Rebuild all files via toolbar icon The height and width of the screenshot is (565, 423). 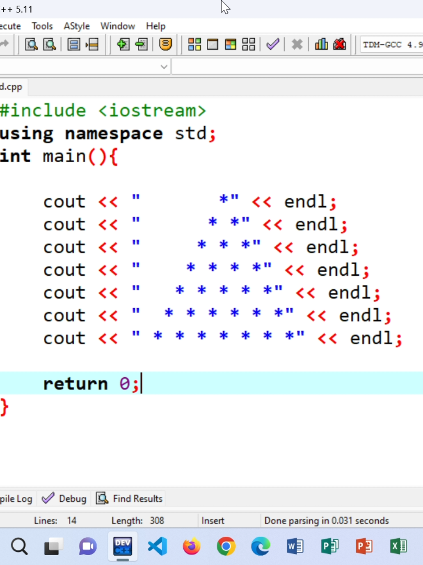(x=248, y=44)
